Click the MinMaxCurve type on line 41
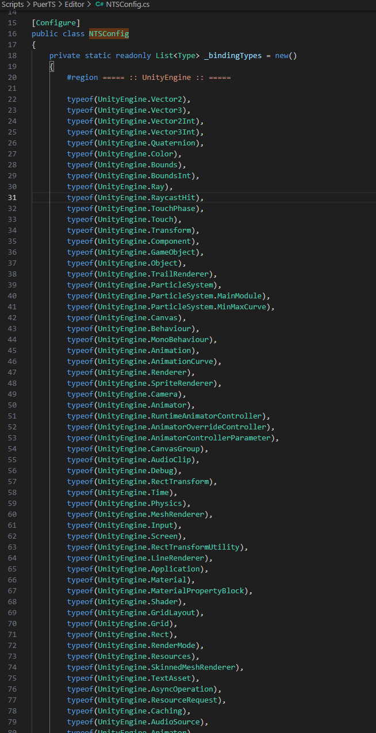The image size is (376, 733). click(241, 307)
